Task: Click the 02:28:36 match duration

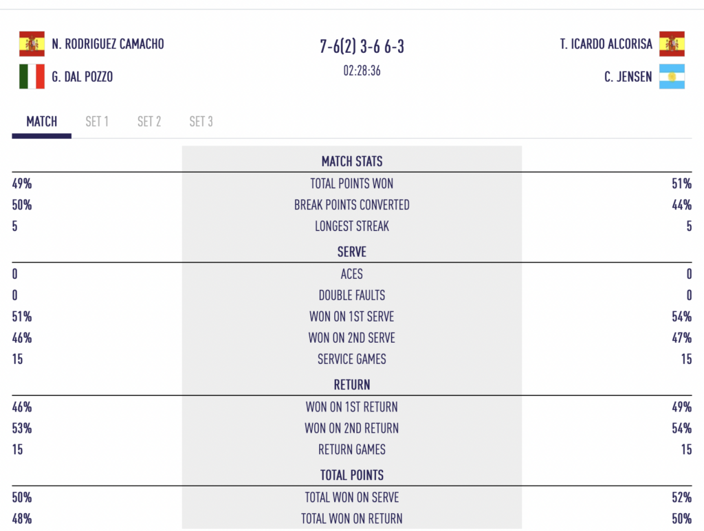Action: point(362,71)
